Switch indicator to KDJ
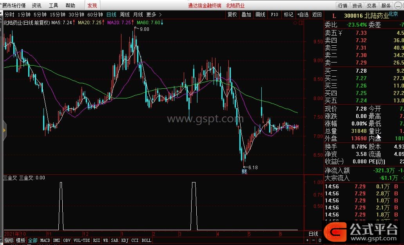Screen dimensions: 404x245 pos(125,240)
